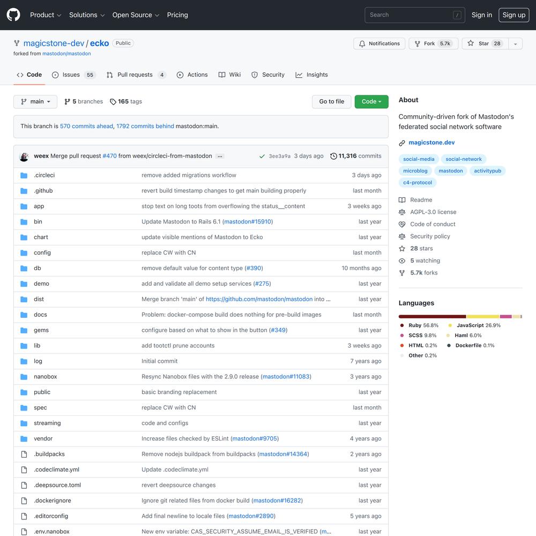Image resolution: width=536 pixels, height=536 pixels.
Task: Click the weex committer avatar
Action: pyautogui.click(x=24, y=156)
